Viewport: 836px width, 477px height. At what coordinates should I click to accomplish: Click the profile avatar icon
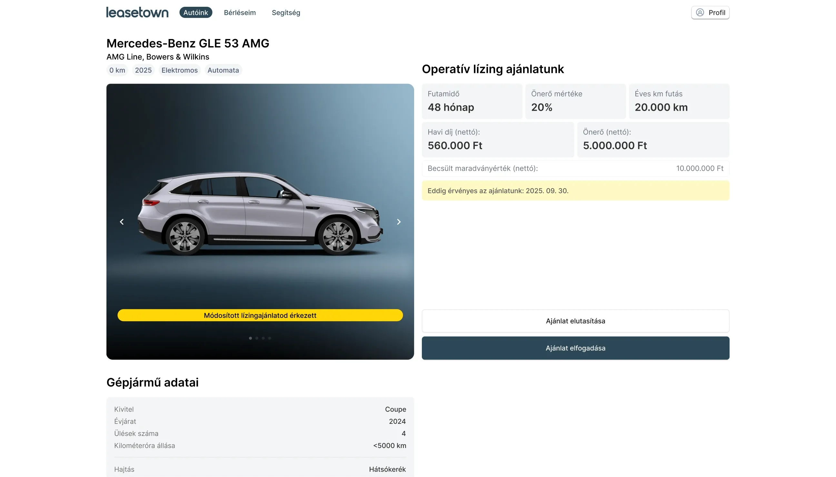tap(700, 13)
